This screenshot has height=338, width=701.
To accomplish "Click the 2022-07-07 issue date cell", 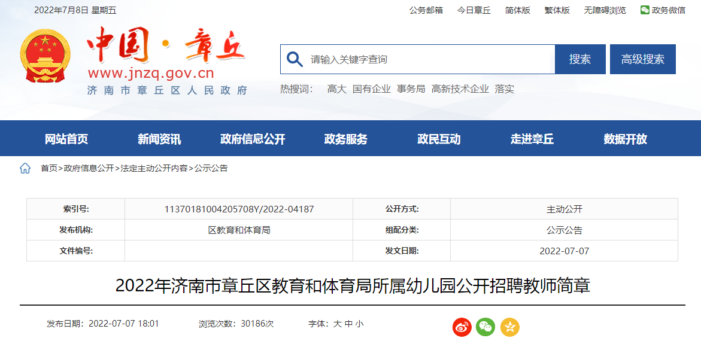I will [x=564, y=251].
